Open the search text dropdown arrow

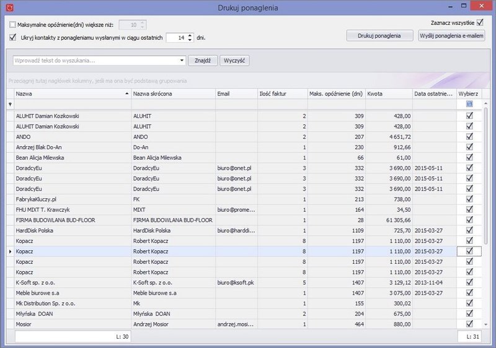182,61
